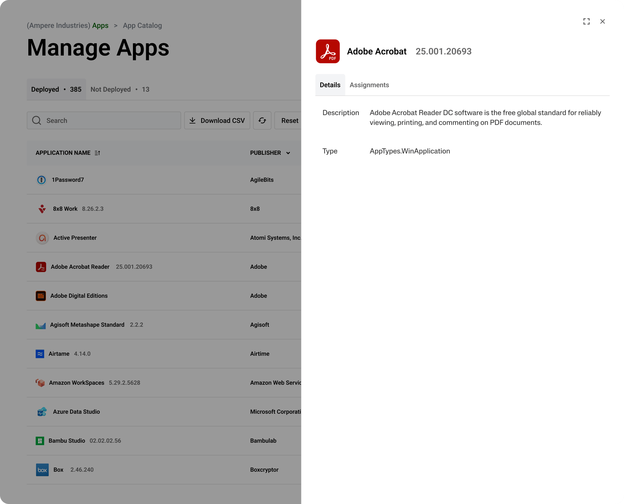624x504 pixels.
Task: Switch to the Not Deployed tab
Action: (110, 89)
